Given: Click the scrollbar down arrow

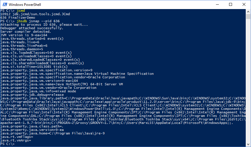Looking at the screenshot, I should pyautogui.click(x=248, y=144).
